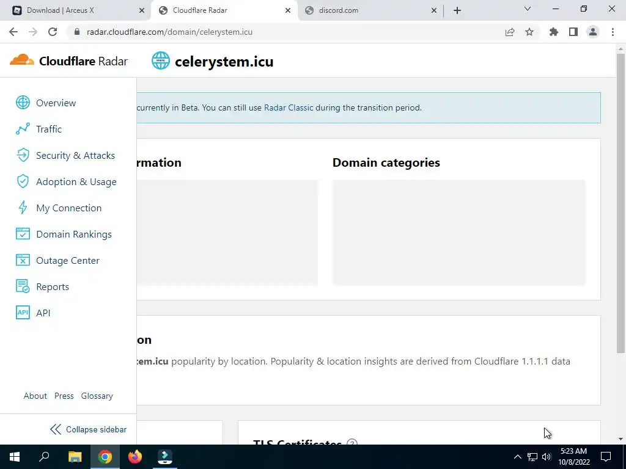Viewport: 626px width, 469px height.
Task: Open Firefox from the taskbar
Action: [135, 457]
